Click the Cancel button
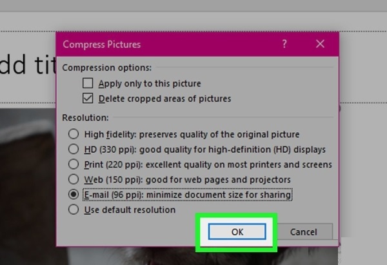Viewport: 387px width, 265px height. tap(303, 231)
